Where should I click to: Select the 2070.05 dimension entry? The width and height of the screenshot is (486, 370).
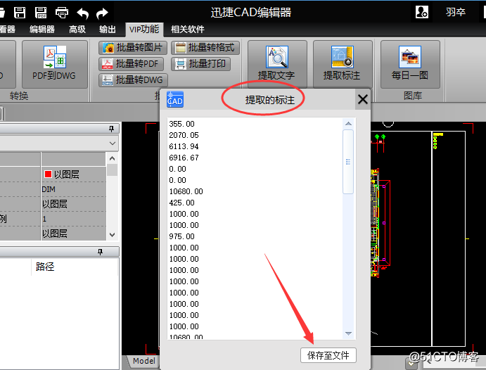184,135
